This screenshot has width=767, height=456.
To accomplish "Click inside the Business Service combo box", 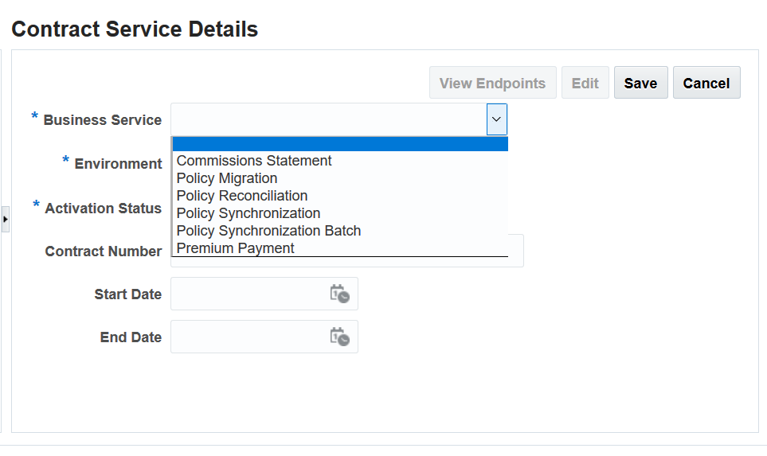I will (x=328, y=119).
